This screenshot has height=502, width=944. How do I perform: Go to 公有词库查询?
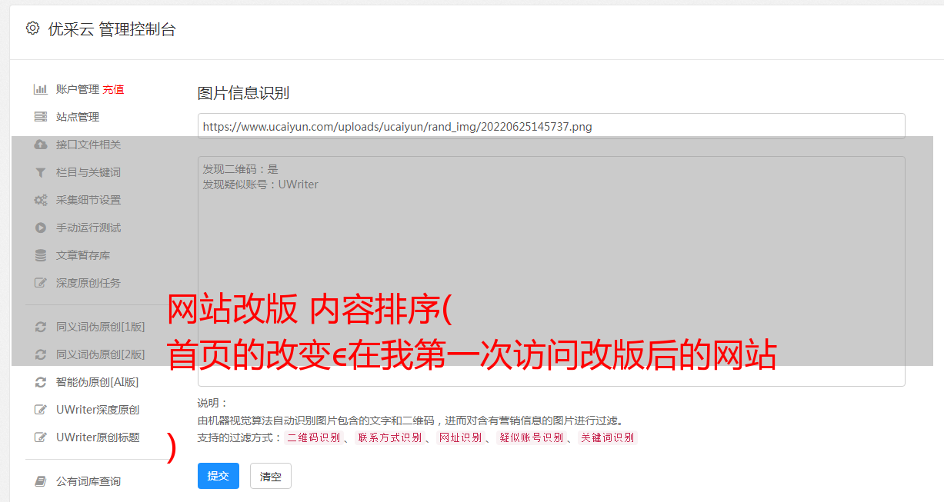88,481
